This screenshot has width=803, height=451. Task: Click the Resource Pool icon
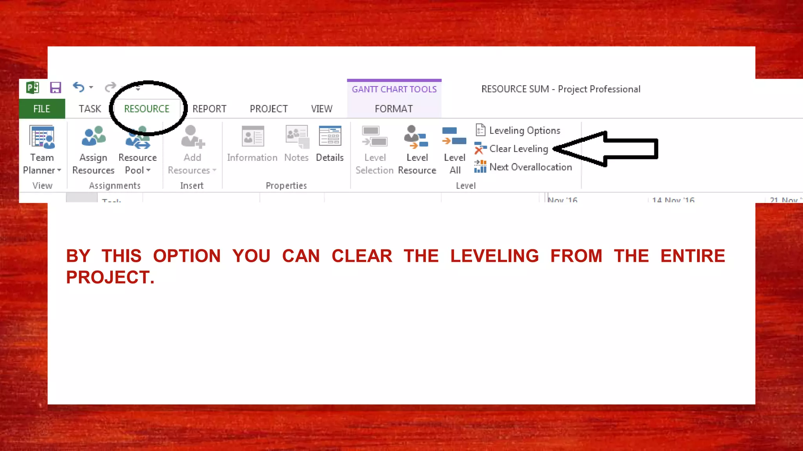(x=138, y=137)
